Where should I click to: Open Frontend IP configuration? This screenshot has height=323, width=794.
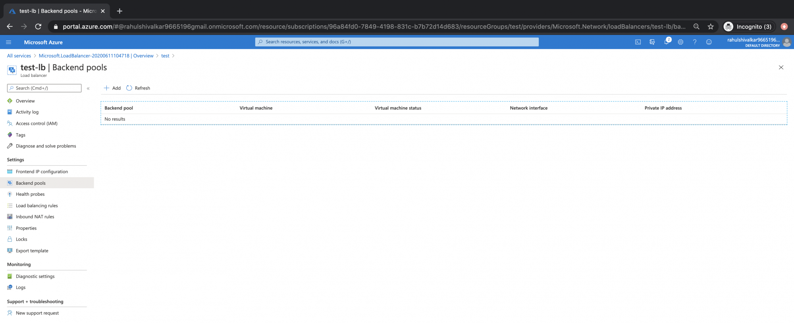point(42,172)
